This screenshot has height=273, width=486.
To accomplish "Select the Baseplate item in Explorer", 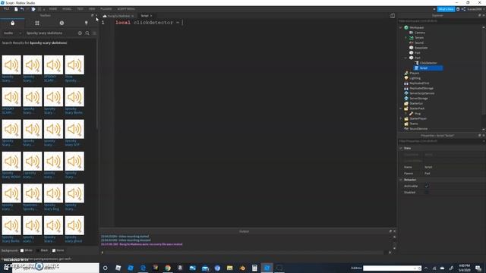I will 421,48.
